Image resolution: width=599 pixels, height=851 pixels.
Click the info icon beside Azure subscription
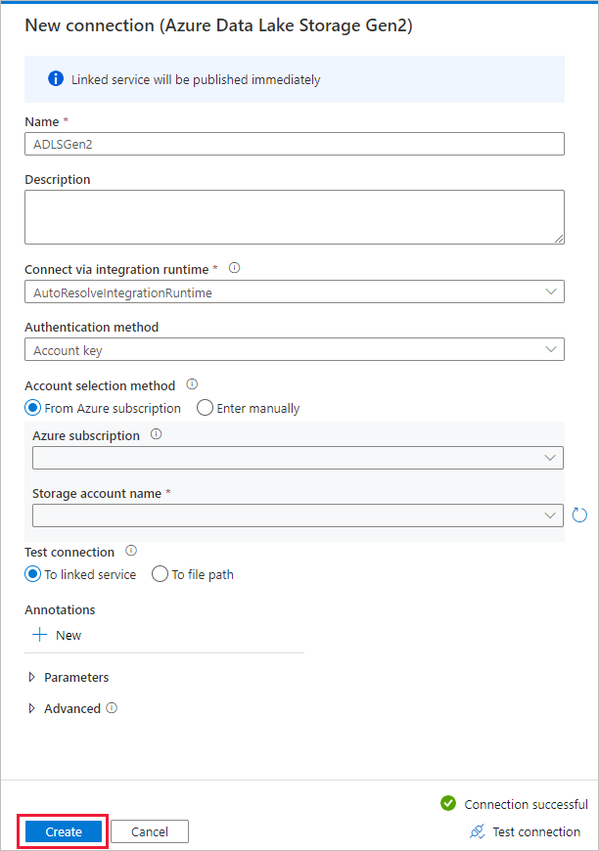tap(156, 434)
